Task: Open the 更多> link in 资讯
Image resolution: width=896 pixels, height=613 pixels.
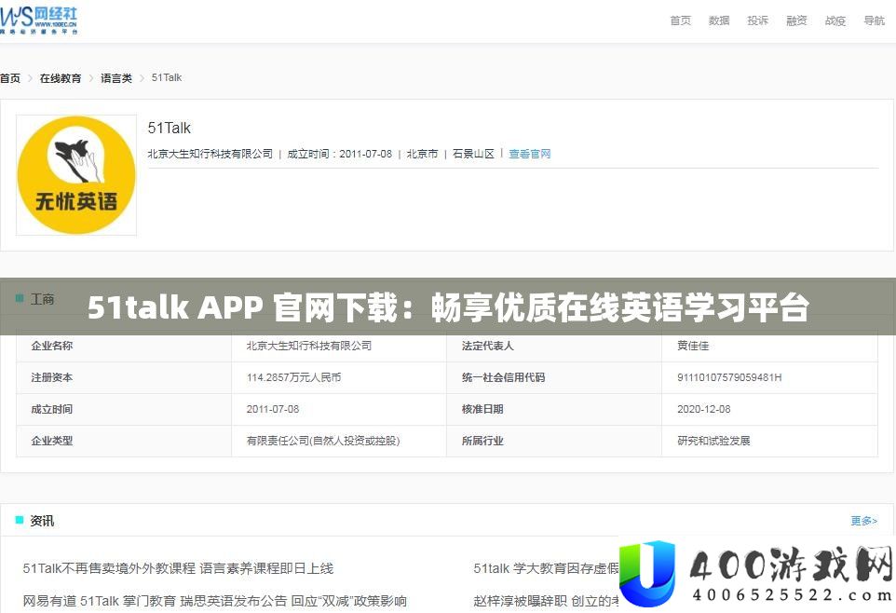Action: (864, 521)
